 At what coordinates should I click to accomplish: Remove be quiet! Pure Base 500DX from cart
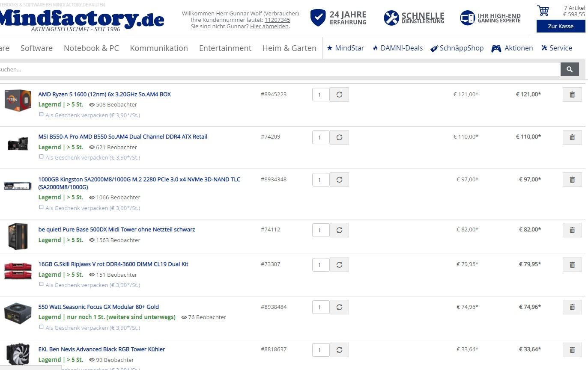coord(572,230)
